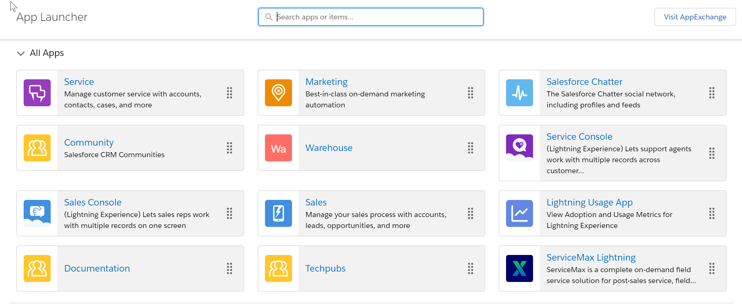Screen dimensions: 742x305
Task: Click the ServiceMax Lightning X icon
Action: point(519,268)
